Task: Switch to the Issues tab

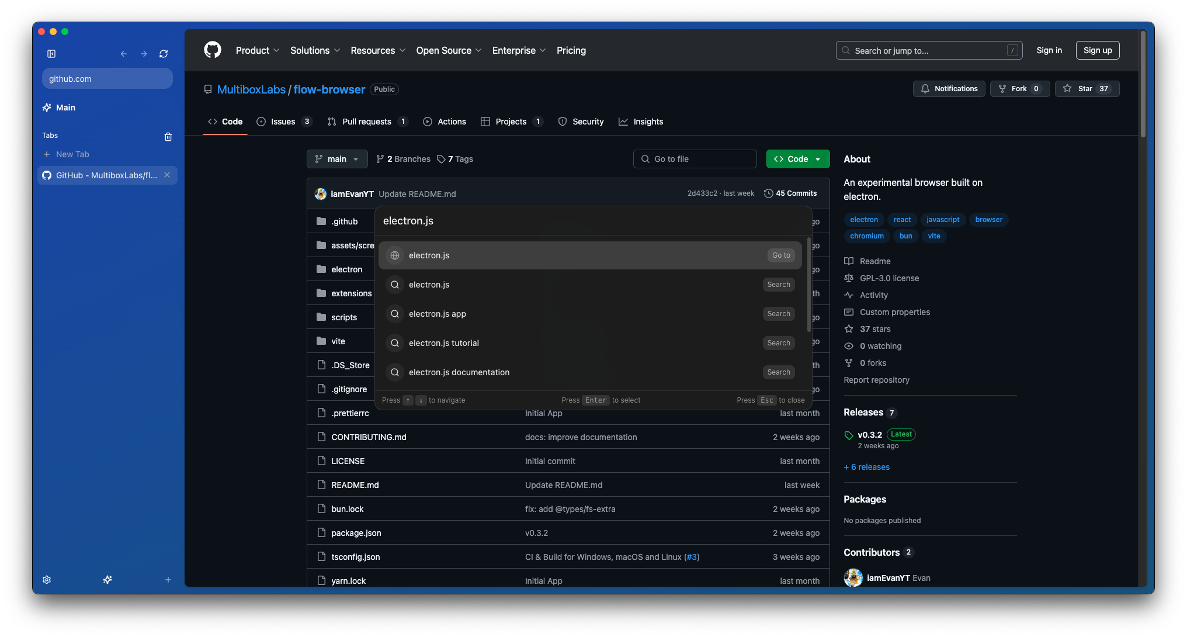Action: click(283, 122)
